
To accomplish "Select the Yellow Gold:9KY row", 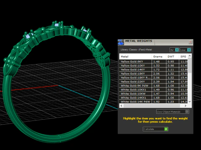I will point(153,62).
